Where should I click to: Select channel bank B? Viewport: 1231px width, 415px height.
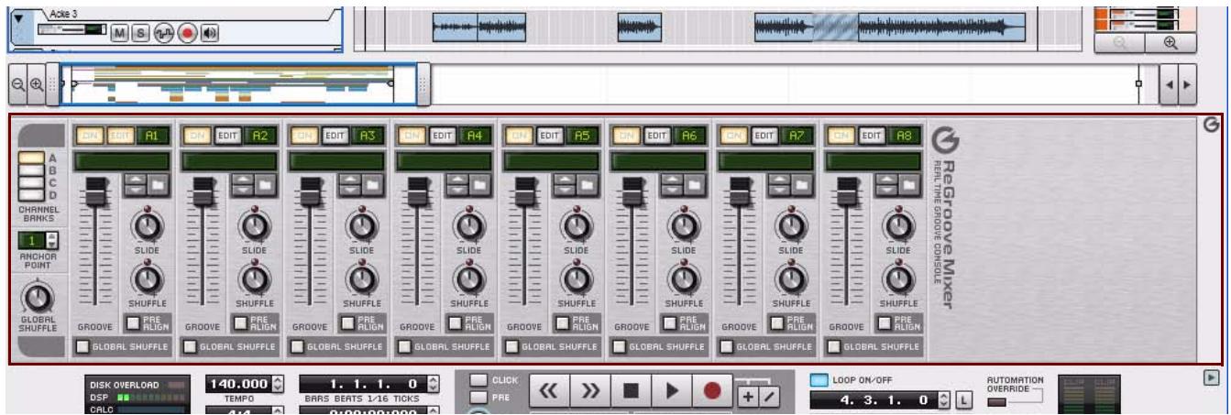click(31, 170)
